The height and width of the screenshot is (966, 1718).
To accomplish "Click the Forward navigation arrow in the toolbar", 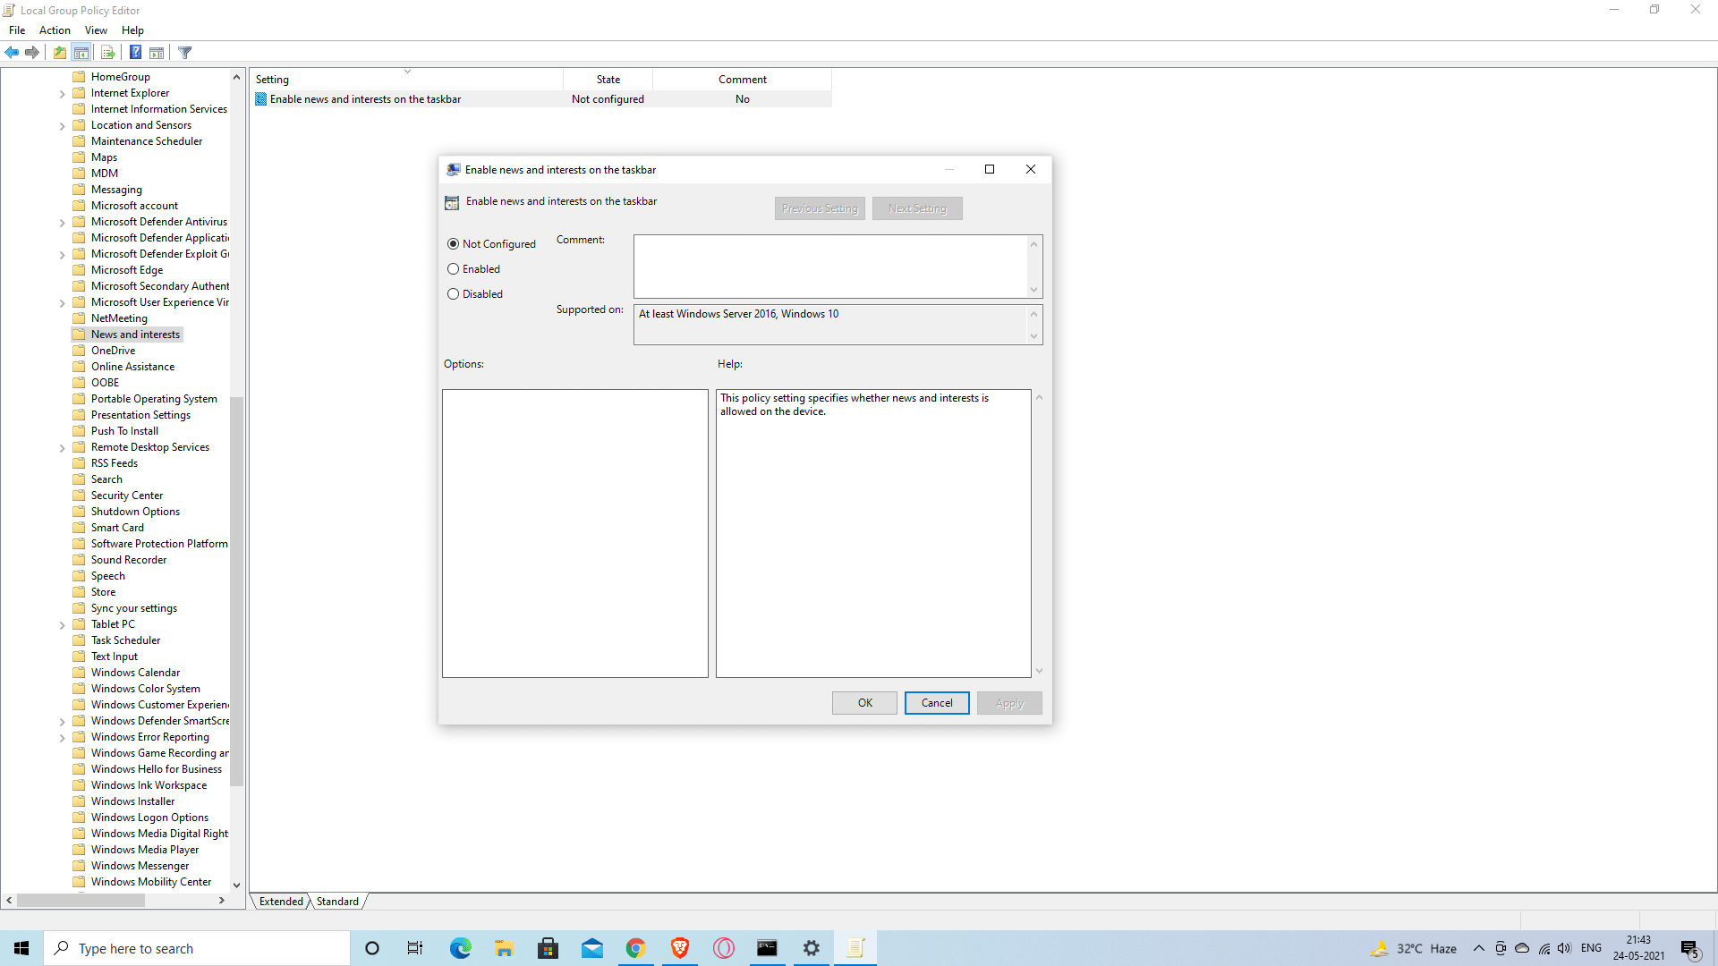I will (x=32, y=52).
